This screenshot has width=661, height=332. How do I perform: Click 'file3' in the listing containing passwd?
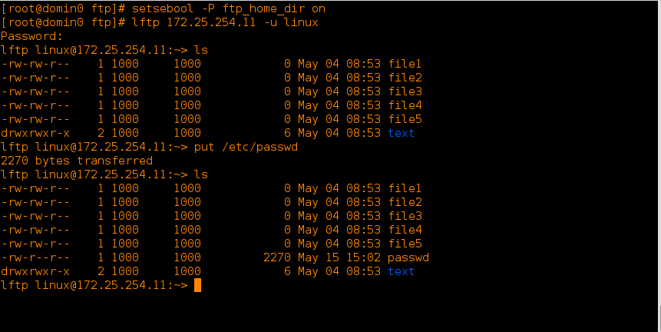[x=405, y=216]
